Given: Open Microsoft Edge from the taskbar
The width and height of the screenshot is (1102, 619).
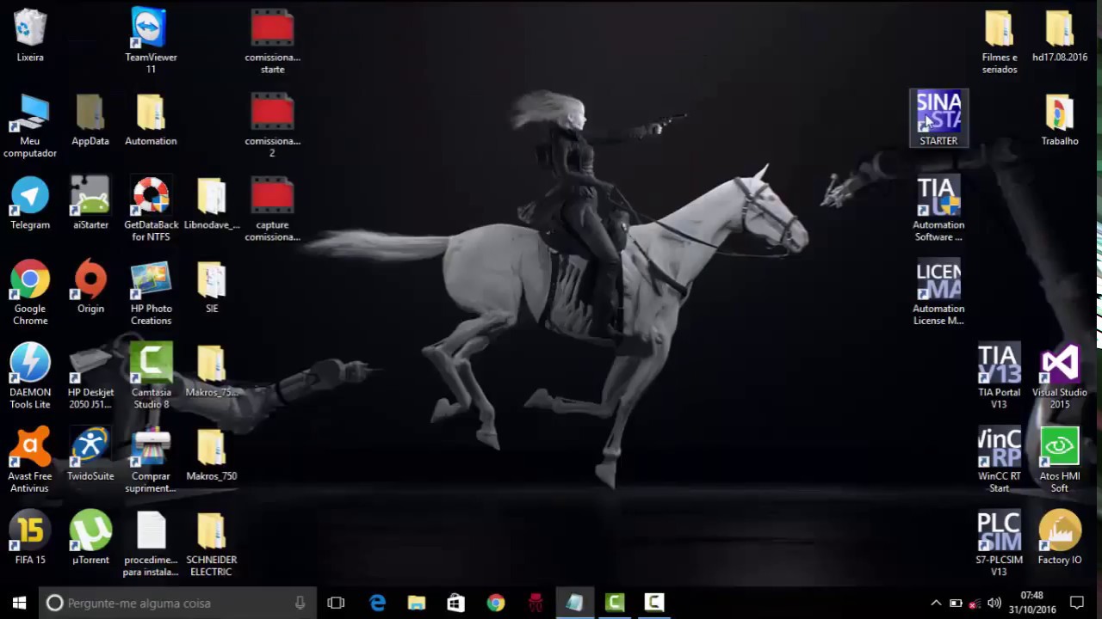Looking at the screenshot, I should tap(377, 603).
